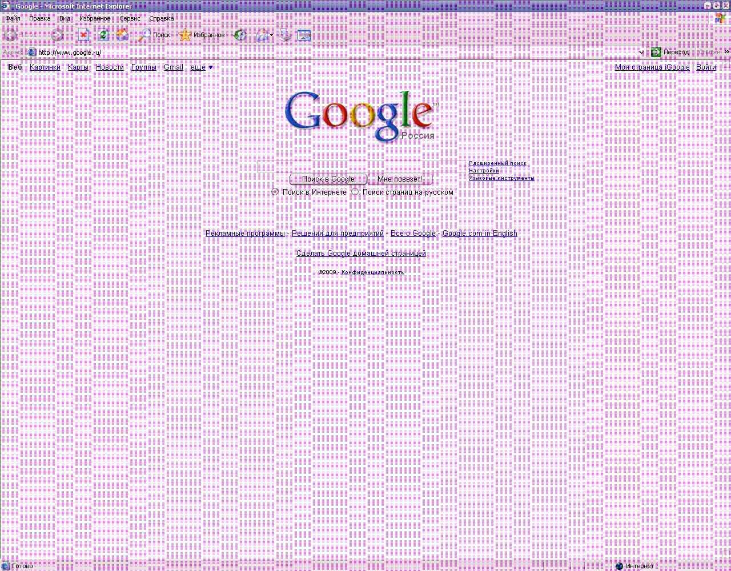Viewport: 731px width, 571px height.
Task: Go to the Home page icon
Action: [122, 35]
